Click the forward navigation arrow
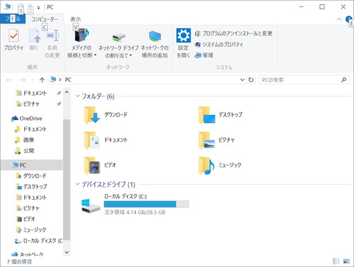 [23, 80]
